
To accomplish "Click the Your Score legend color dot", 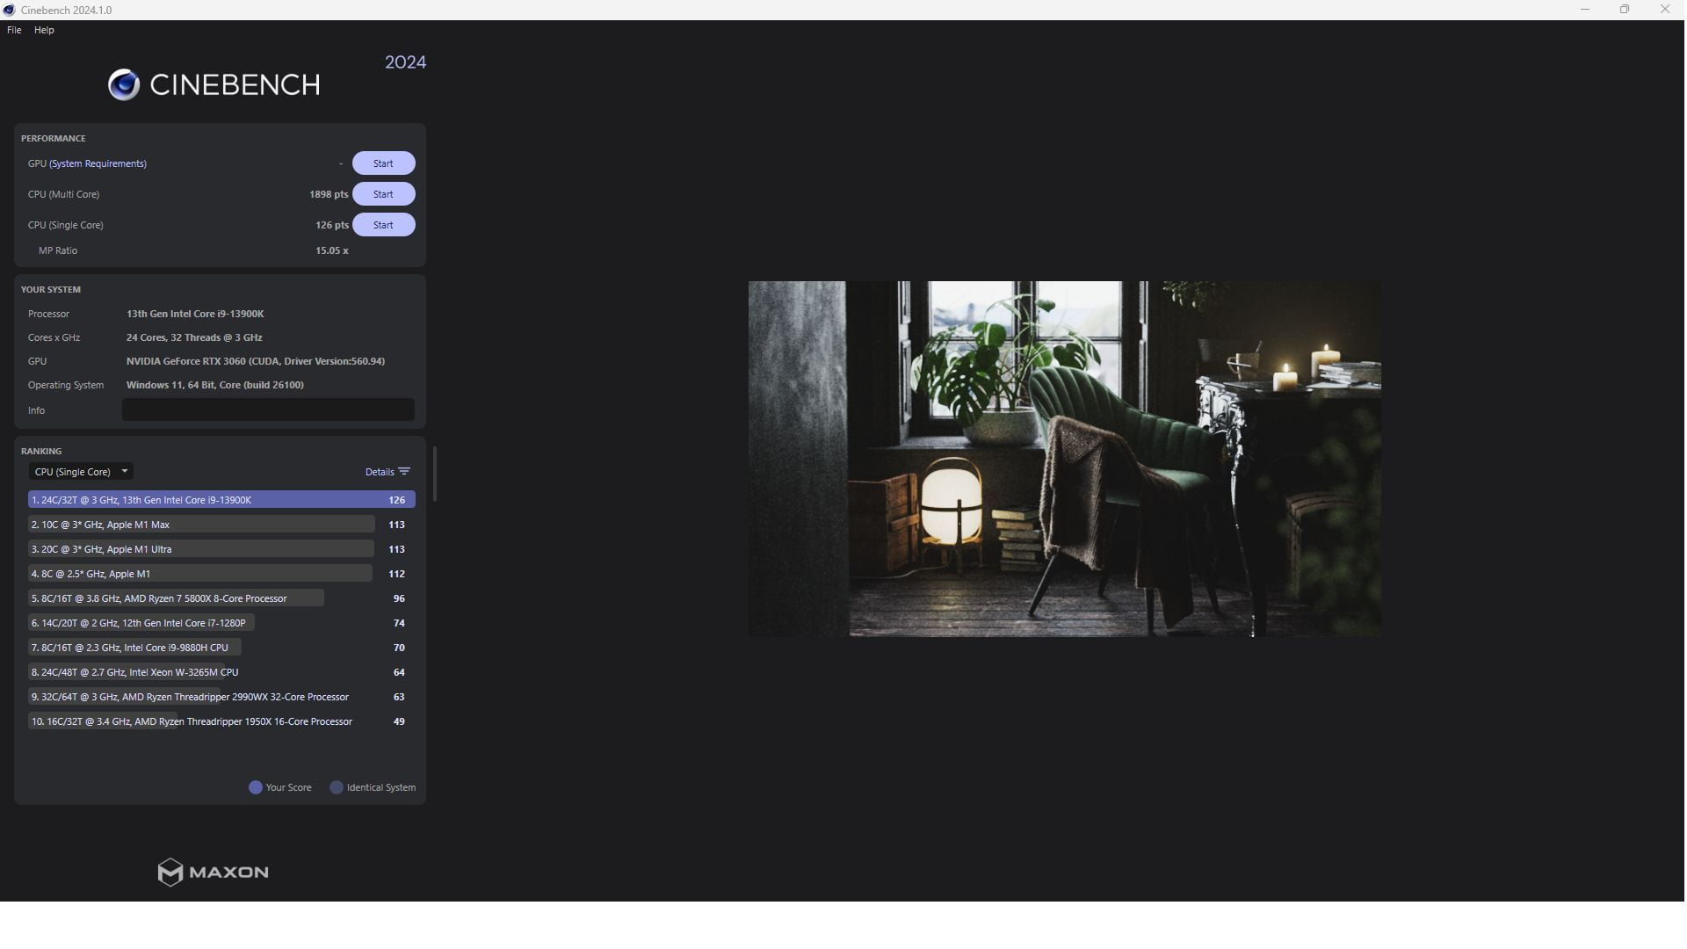I will tap(256, 787).
